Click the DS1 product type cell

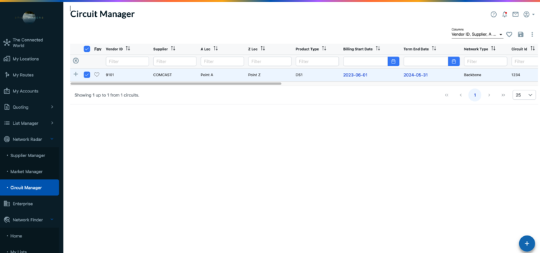(299, 75)
